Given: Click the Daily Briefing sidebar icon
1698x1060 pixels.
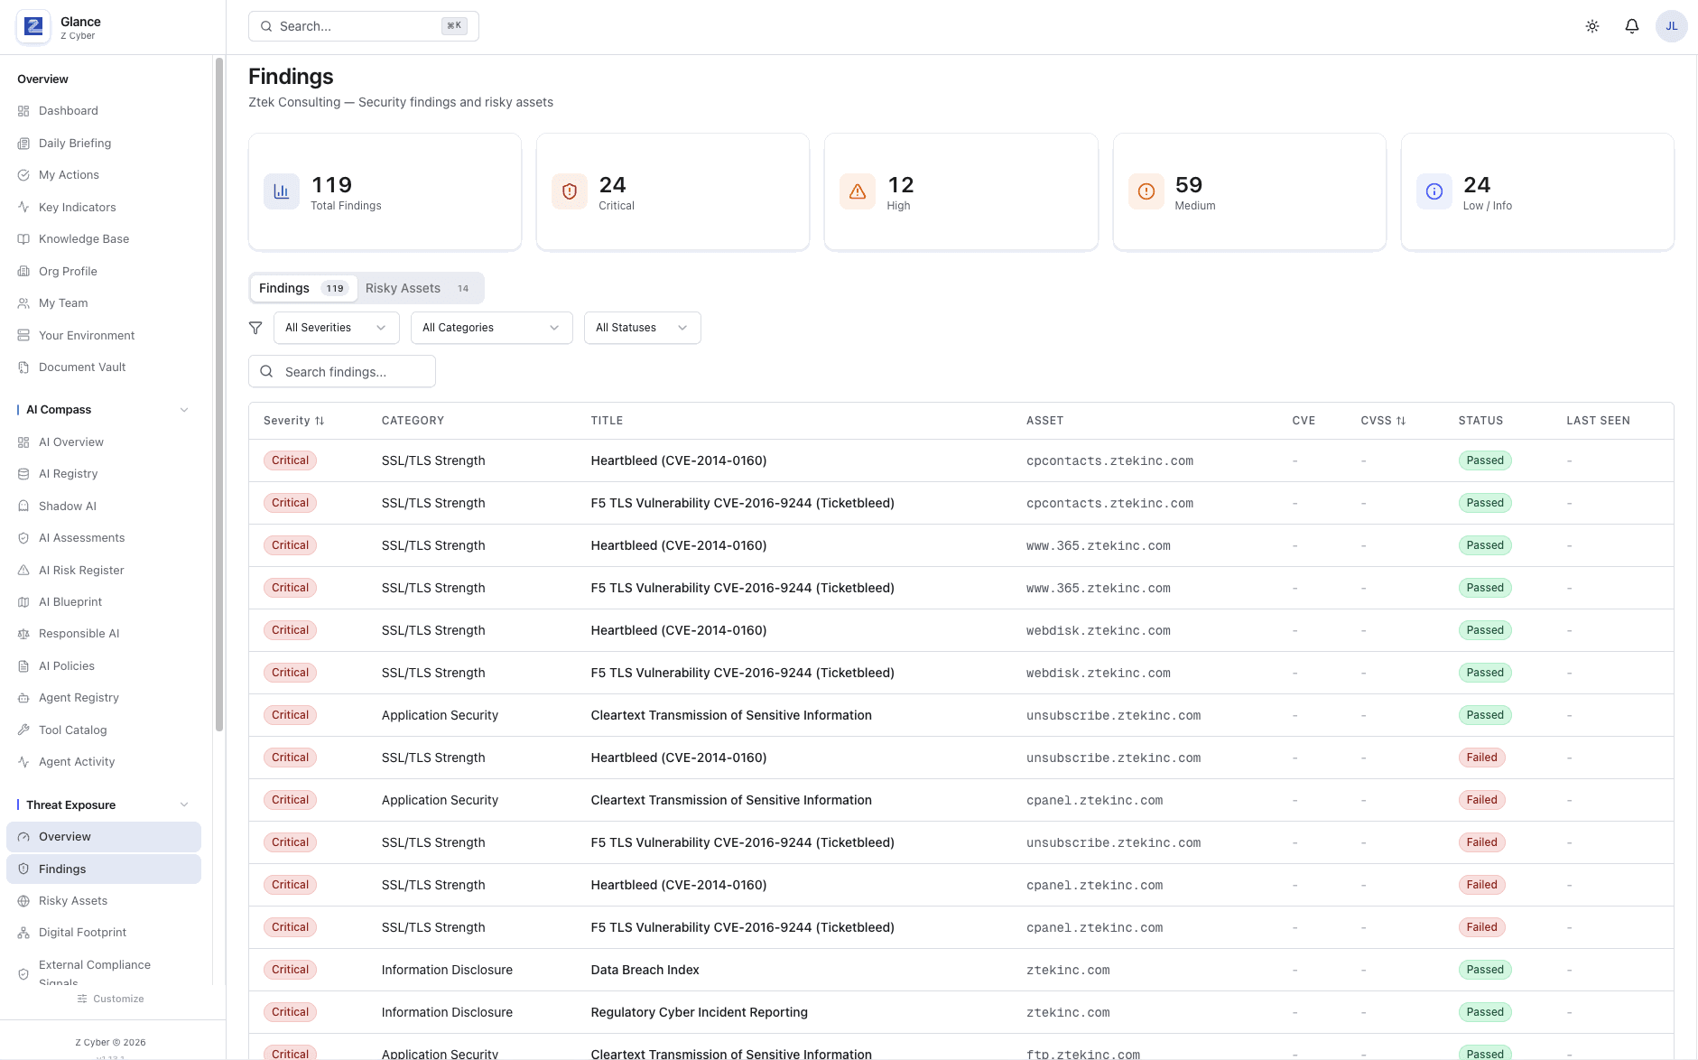Looking at the screenshot, I should 23,144.
